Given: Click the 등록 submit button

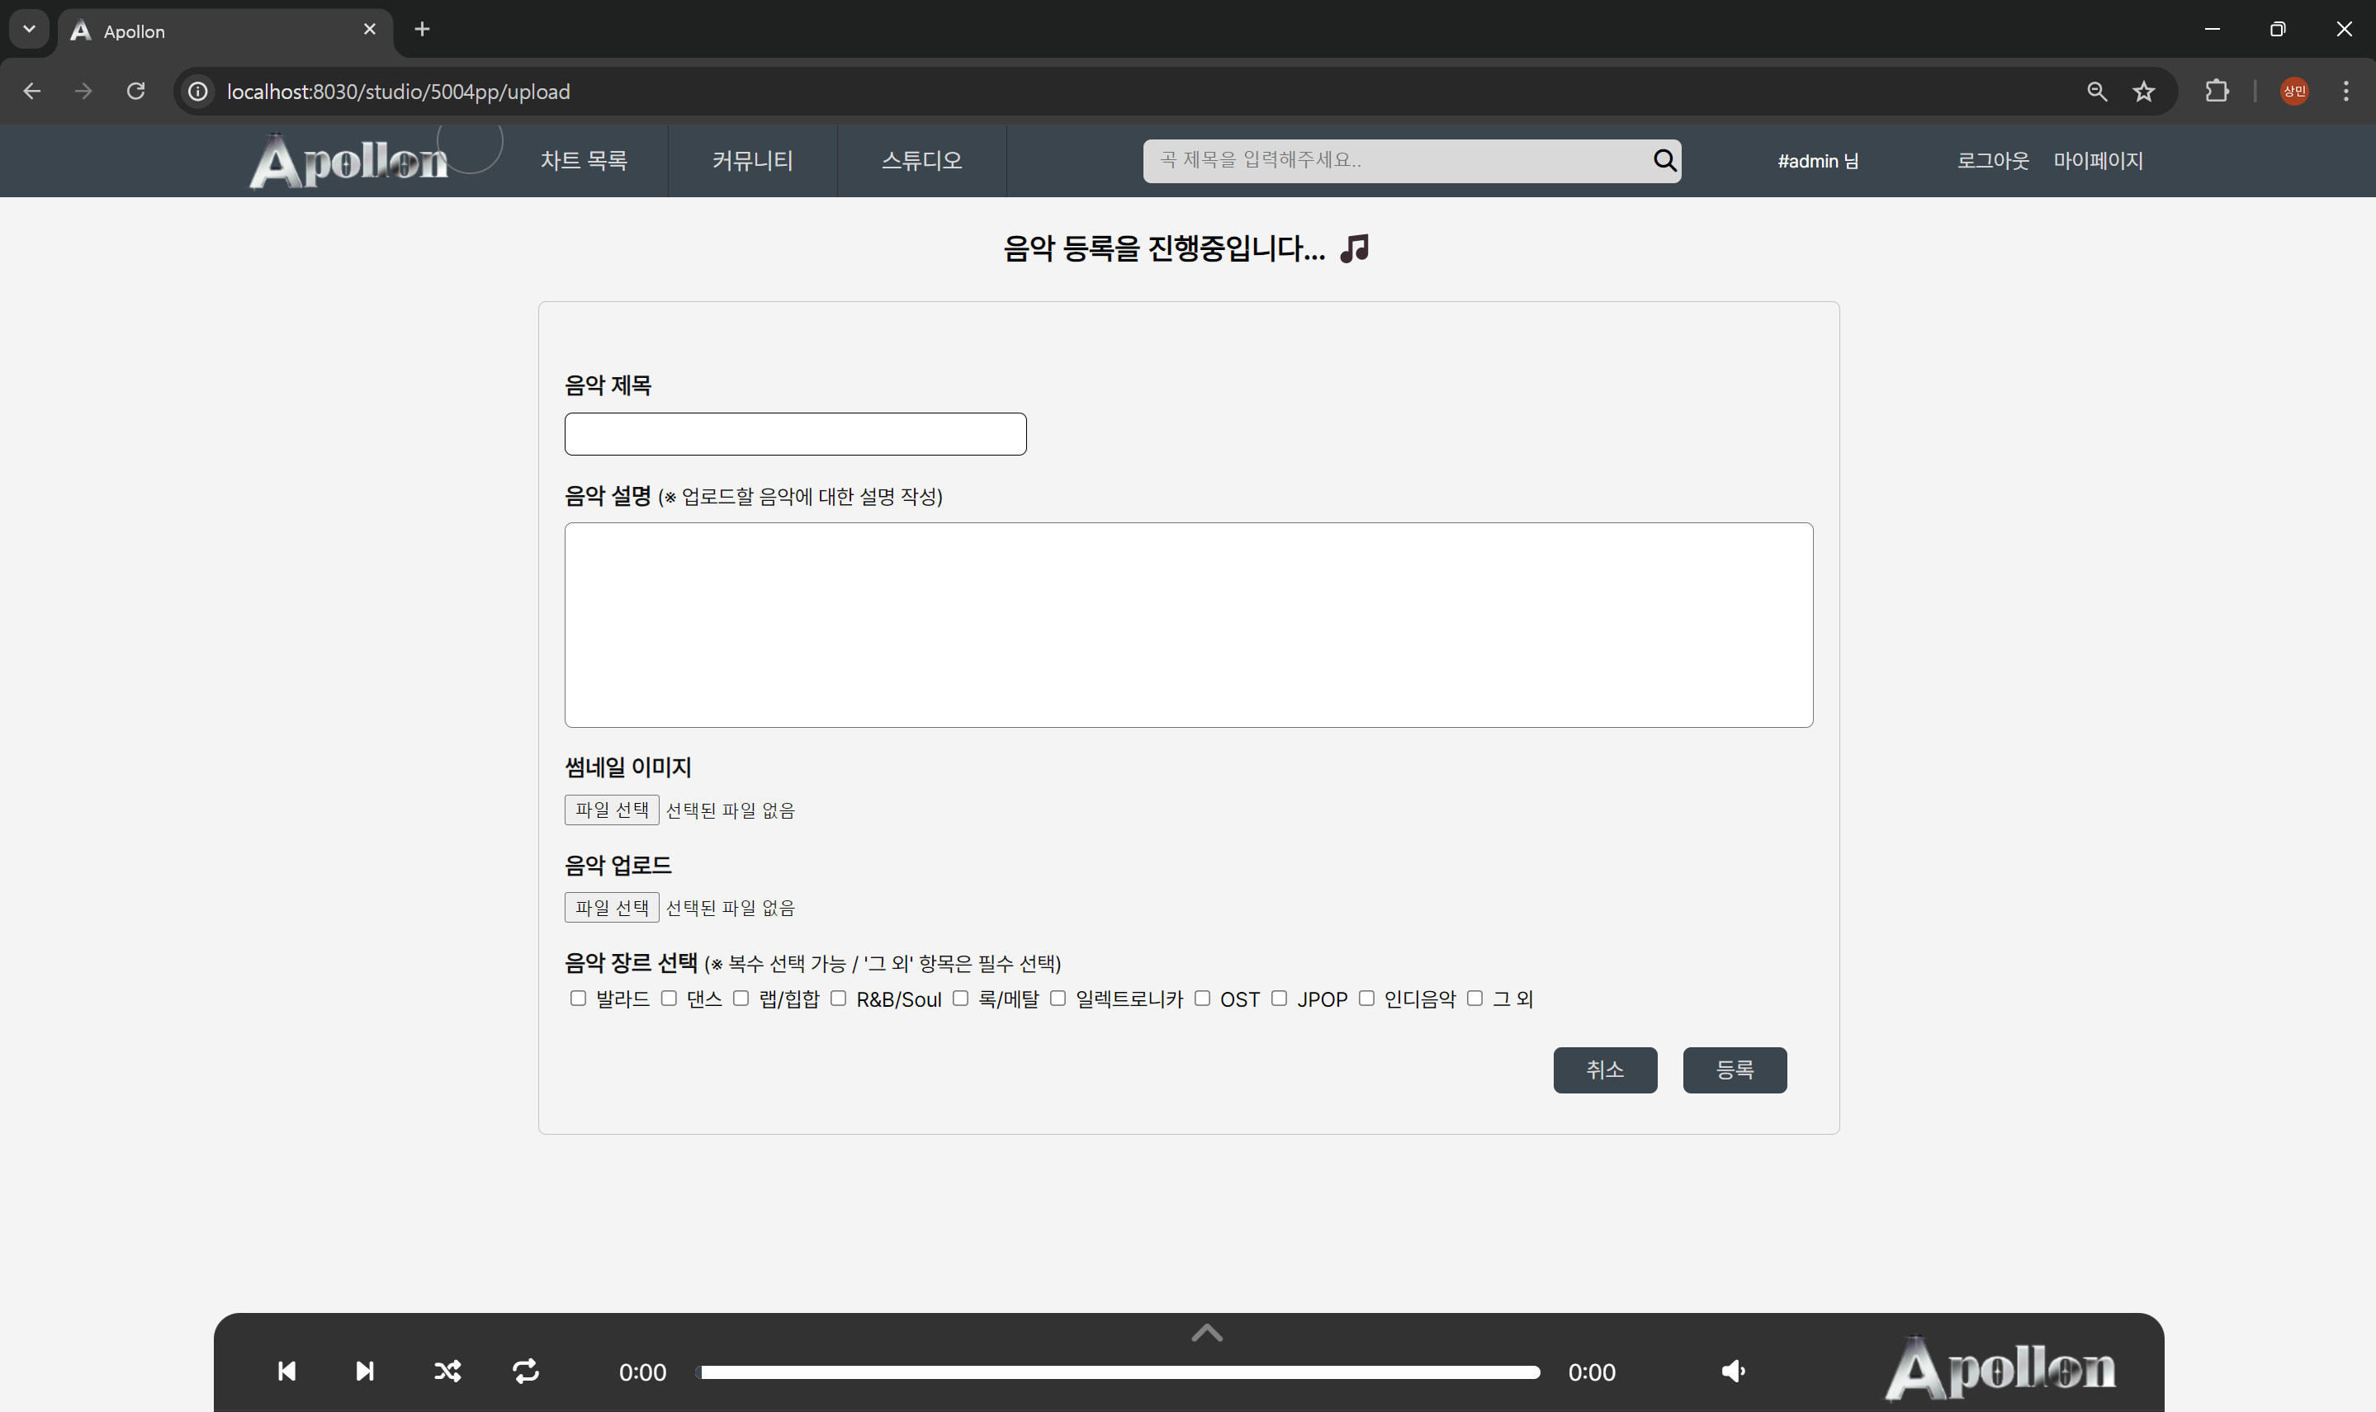Looking at the screenshot, I should [1734, 1070].
